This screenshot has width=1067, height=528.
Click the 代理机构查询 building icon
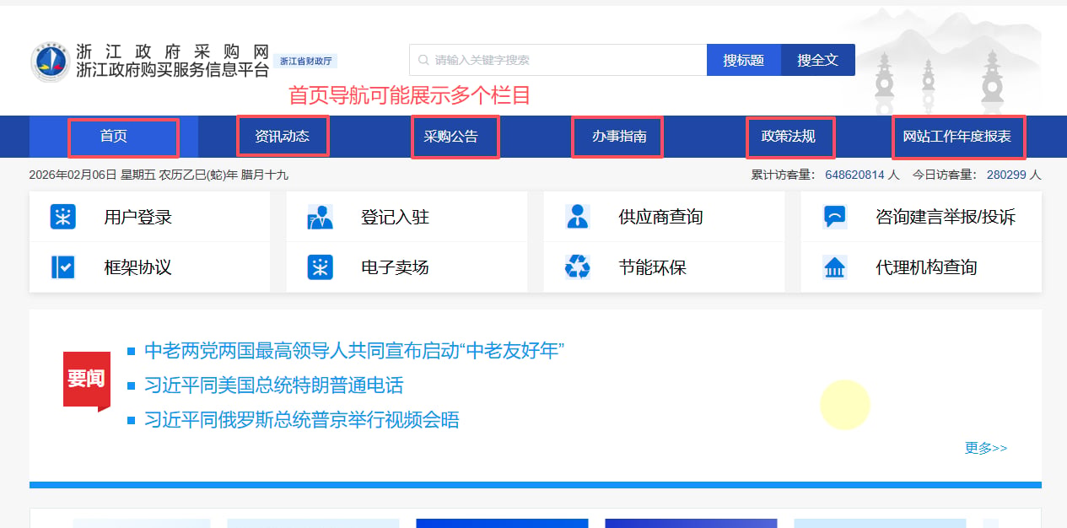tap(835, 268)
